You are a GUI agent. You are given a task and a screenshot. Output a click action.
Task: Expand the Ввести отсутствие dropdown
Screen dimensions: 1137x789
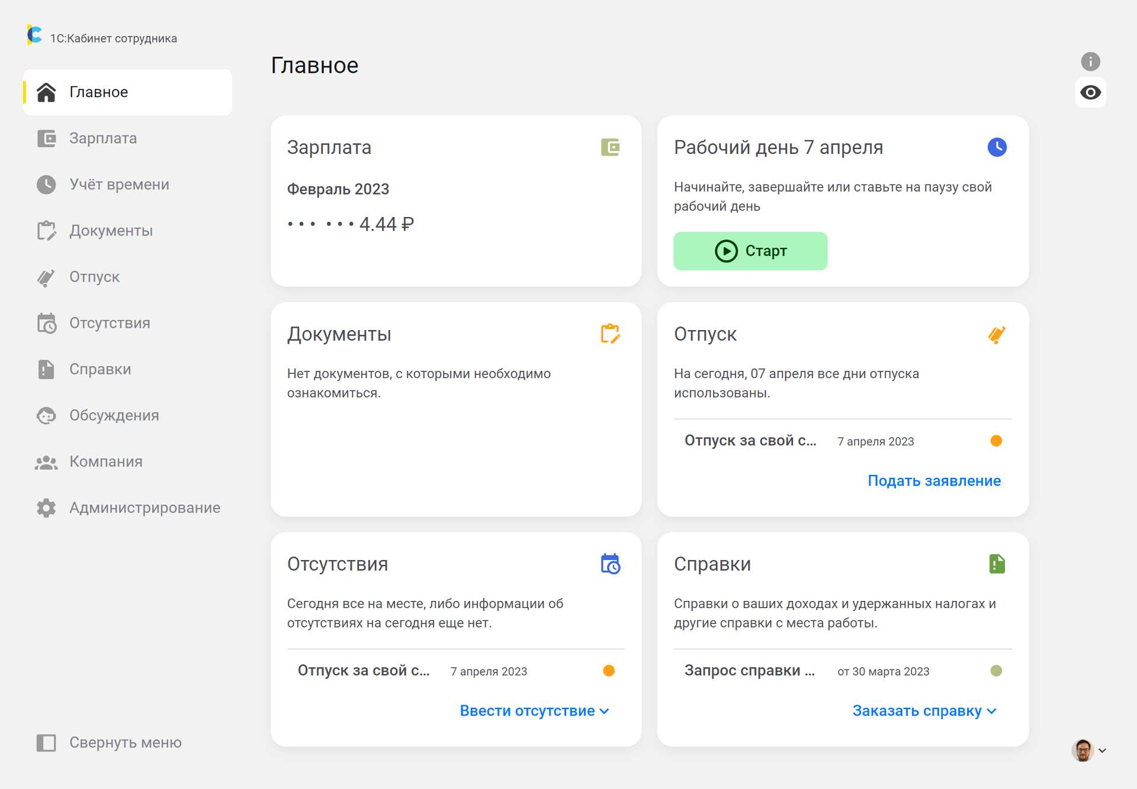pos(534,710)
